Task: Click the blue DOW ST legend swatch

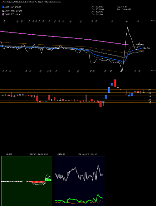Action: 3,7
